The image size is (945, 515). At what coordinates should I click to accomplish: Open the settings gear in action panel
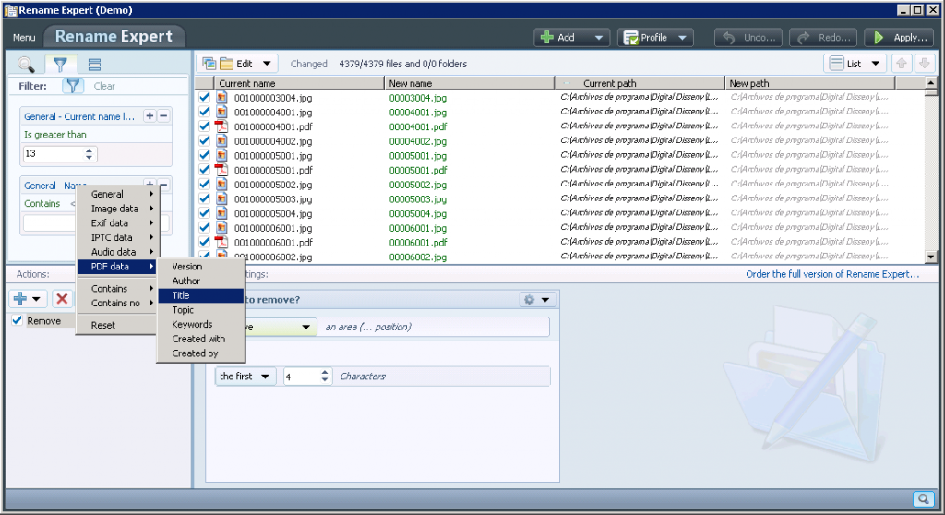(529, 300)
